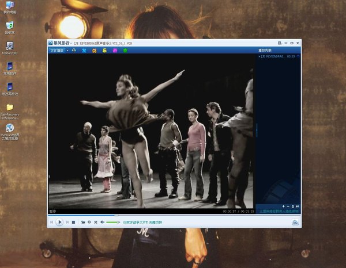Launch foobar2000 from the desktop
Viewport: 346px width, 268px height.
point(9,48)
